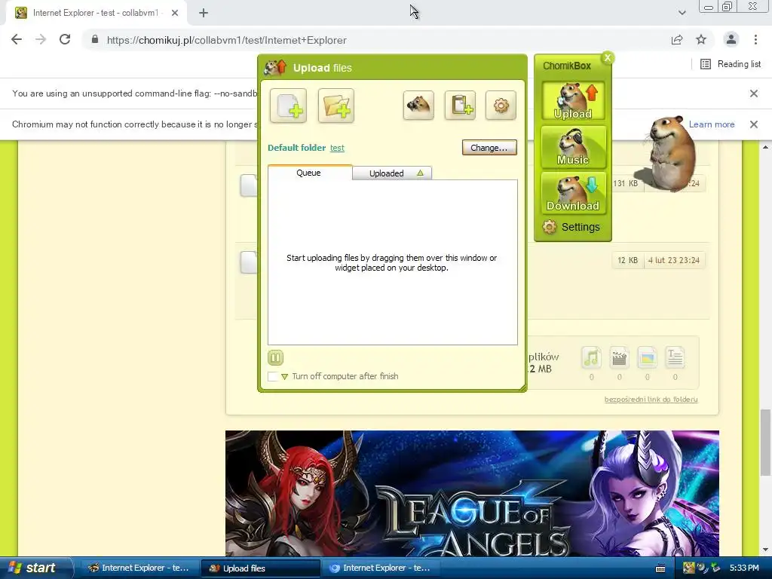Open Upload in ChomikBox widget

[x=573, y=101]
